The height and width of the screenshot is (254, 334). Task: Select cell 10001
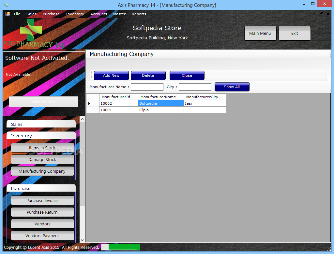pyautogui.click(x=119, y=110)
